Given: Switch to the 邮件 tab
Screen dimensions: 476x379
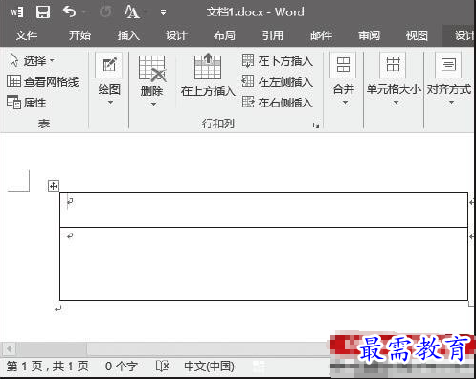Looking at the screenshot, I should (321, 35).
